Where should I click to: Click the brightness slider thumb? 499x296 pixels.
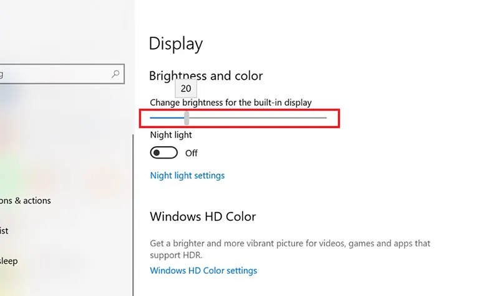pyautogui.click(x=187, y=118)
